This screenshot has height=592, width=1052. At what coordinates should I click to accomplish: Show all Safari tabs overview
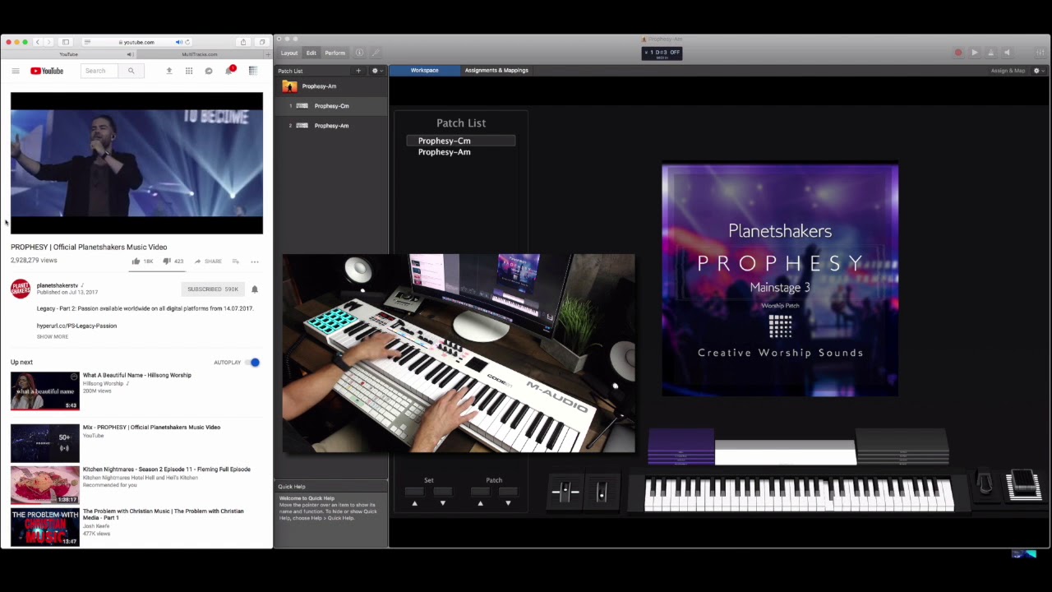tap(262, 42)
